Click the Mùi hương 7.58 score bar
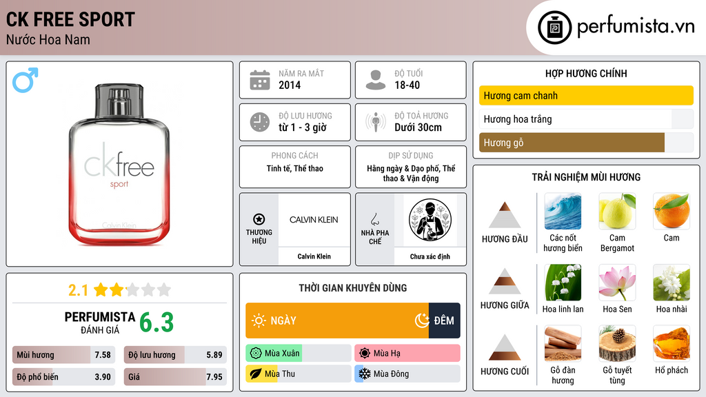 (64, 355)
